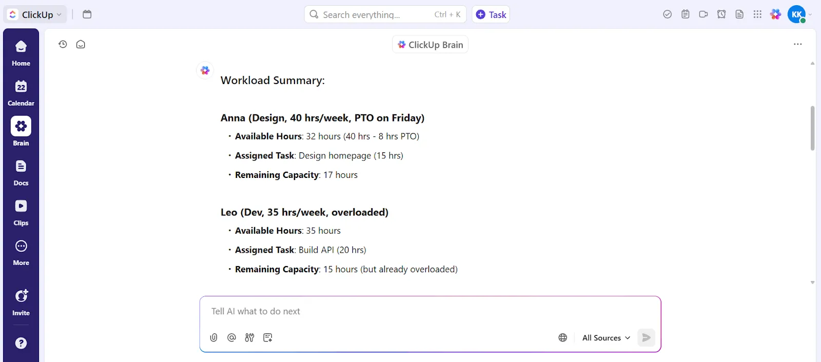Click Leo's Available Hours: 35 hours line
Viewport: 821px width, 362px height.
pyautogui.click(x=288, y=231)
